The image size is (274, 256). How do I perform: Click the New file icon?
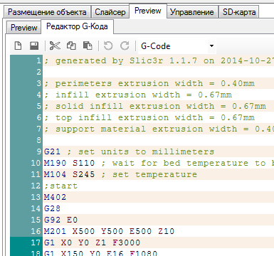pos(18,46)
